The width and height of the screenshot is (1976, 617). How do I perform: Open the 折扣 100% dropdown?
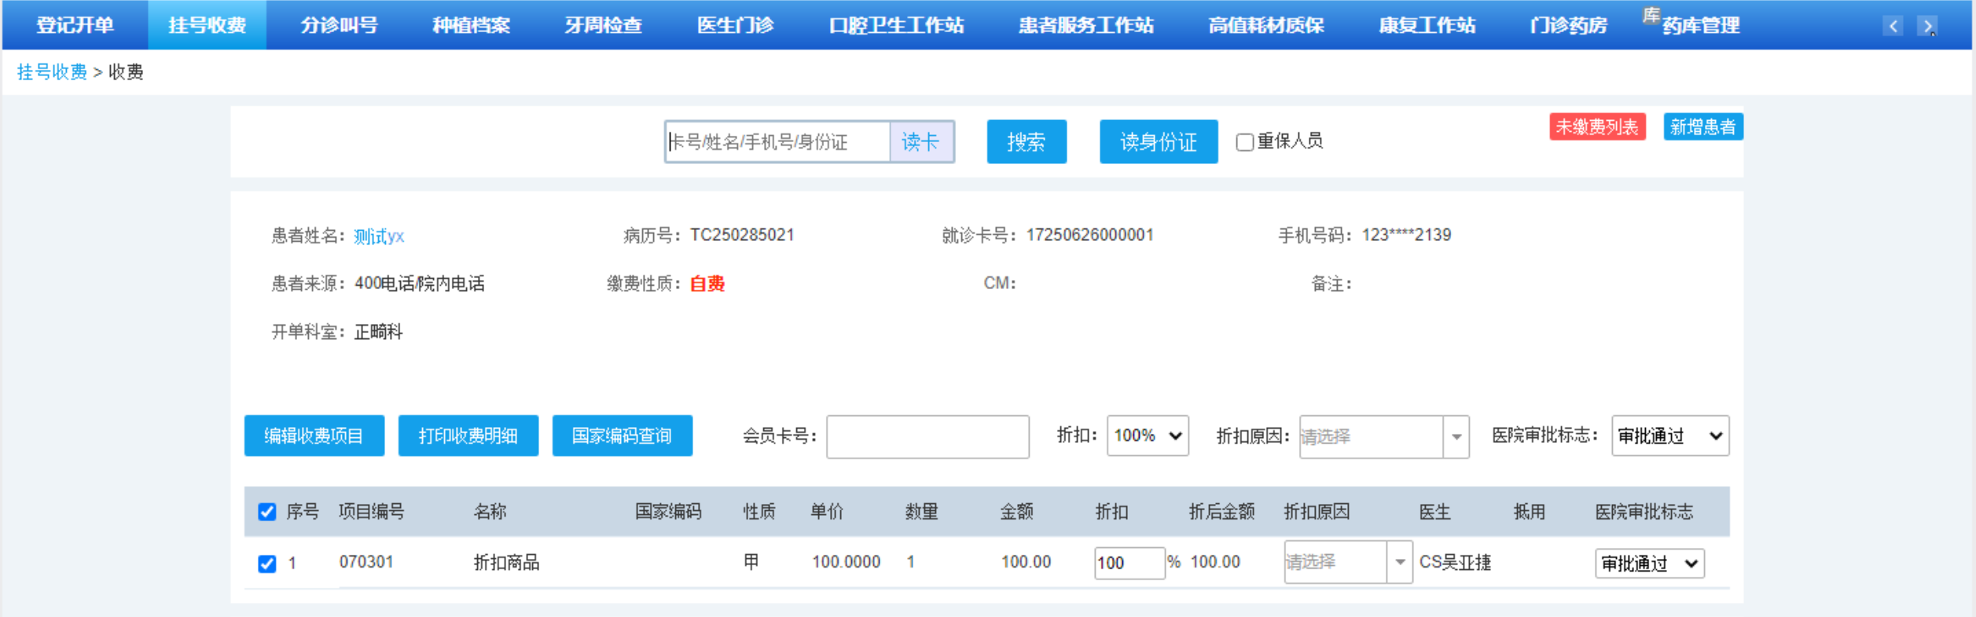click(1147, 436)
